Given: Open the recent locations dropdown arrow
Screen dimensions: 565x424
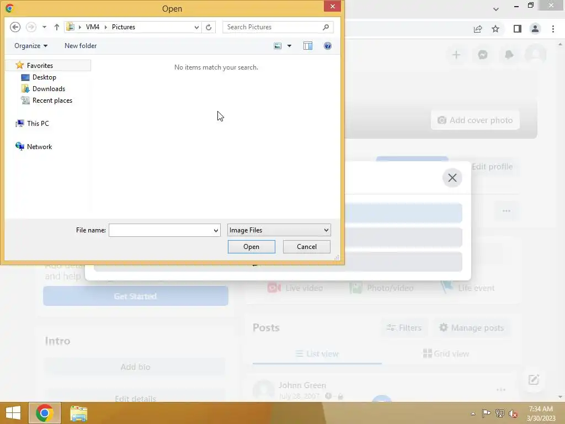Looking at the screenshot, I should point(44,27).
